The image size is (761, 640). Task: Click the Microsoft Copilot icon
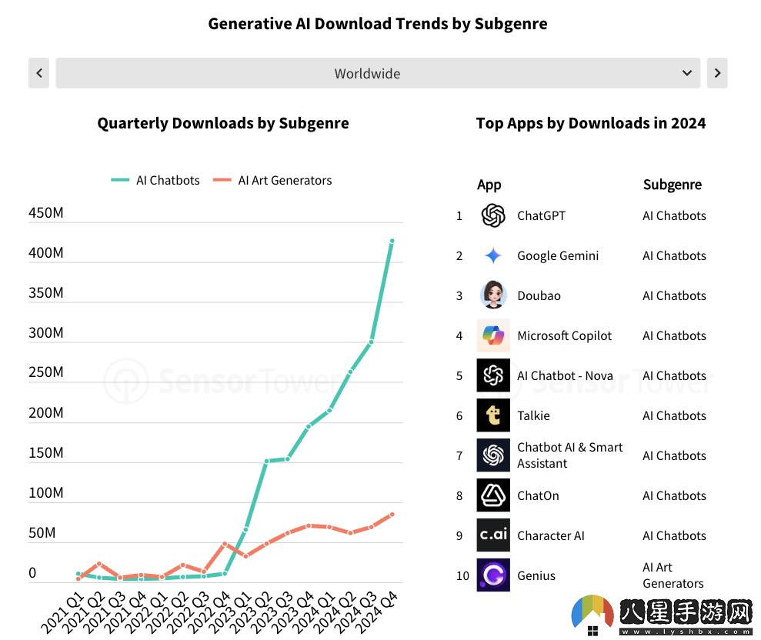click(x=493, y=335)
